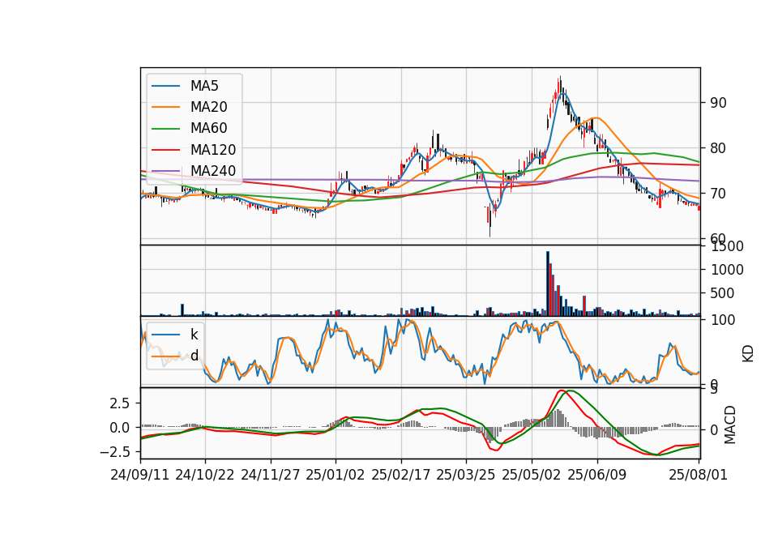Screen dimensions: 778x559
Task: Click the 1000 volume axis tick label
Action: click(x=728, y=270)
